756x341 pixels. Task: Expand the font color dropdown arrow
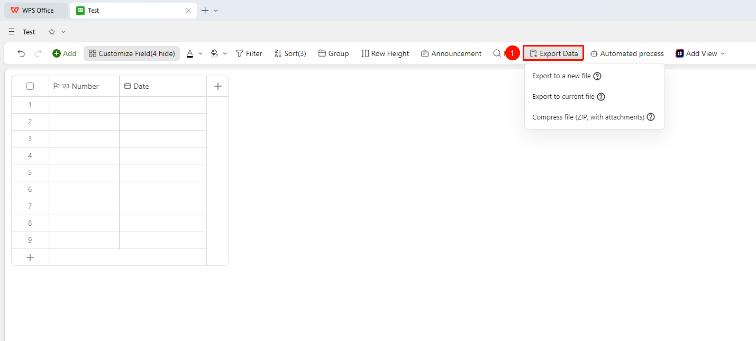[201, 53]
